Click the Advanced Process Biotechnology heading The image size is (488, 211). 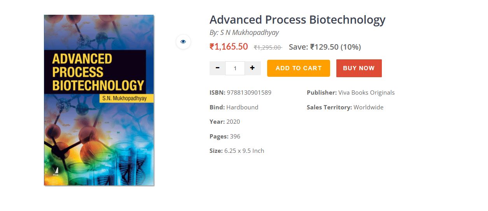297,20
